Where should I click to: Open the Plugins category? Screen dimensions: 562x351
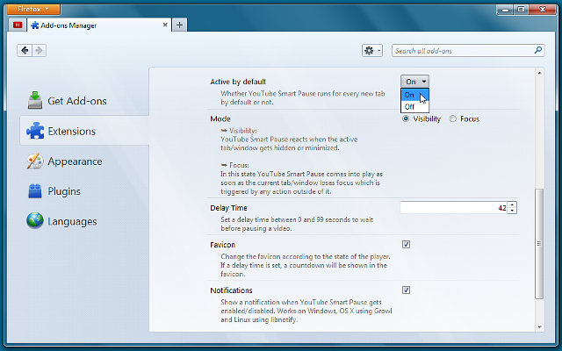click(x=84, y=191)
